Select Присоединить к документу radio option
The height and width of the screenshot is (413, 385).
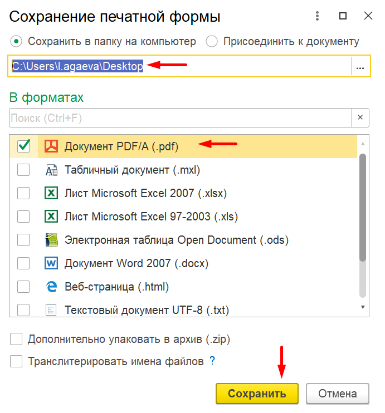click(x=212, y=41)
